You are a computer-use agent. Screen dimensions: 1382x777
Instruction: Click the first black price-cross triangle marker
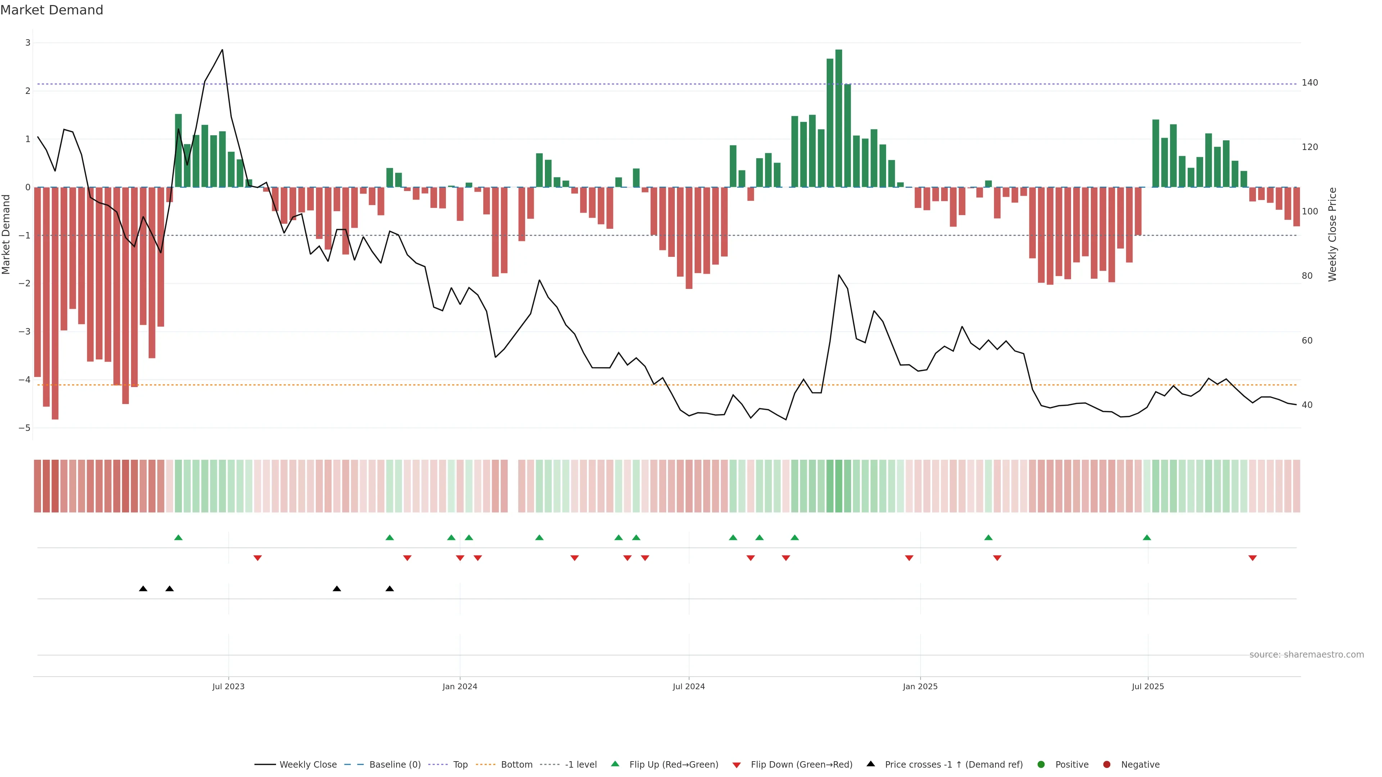143,589
